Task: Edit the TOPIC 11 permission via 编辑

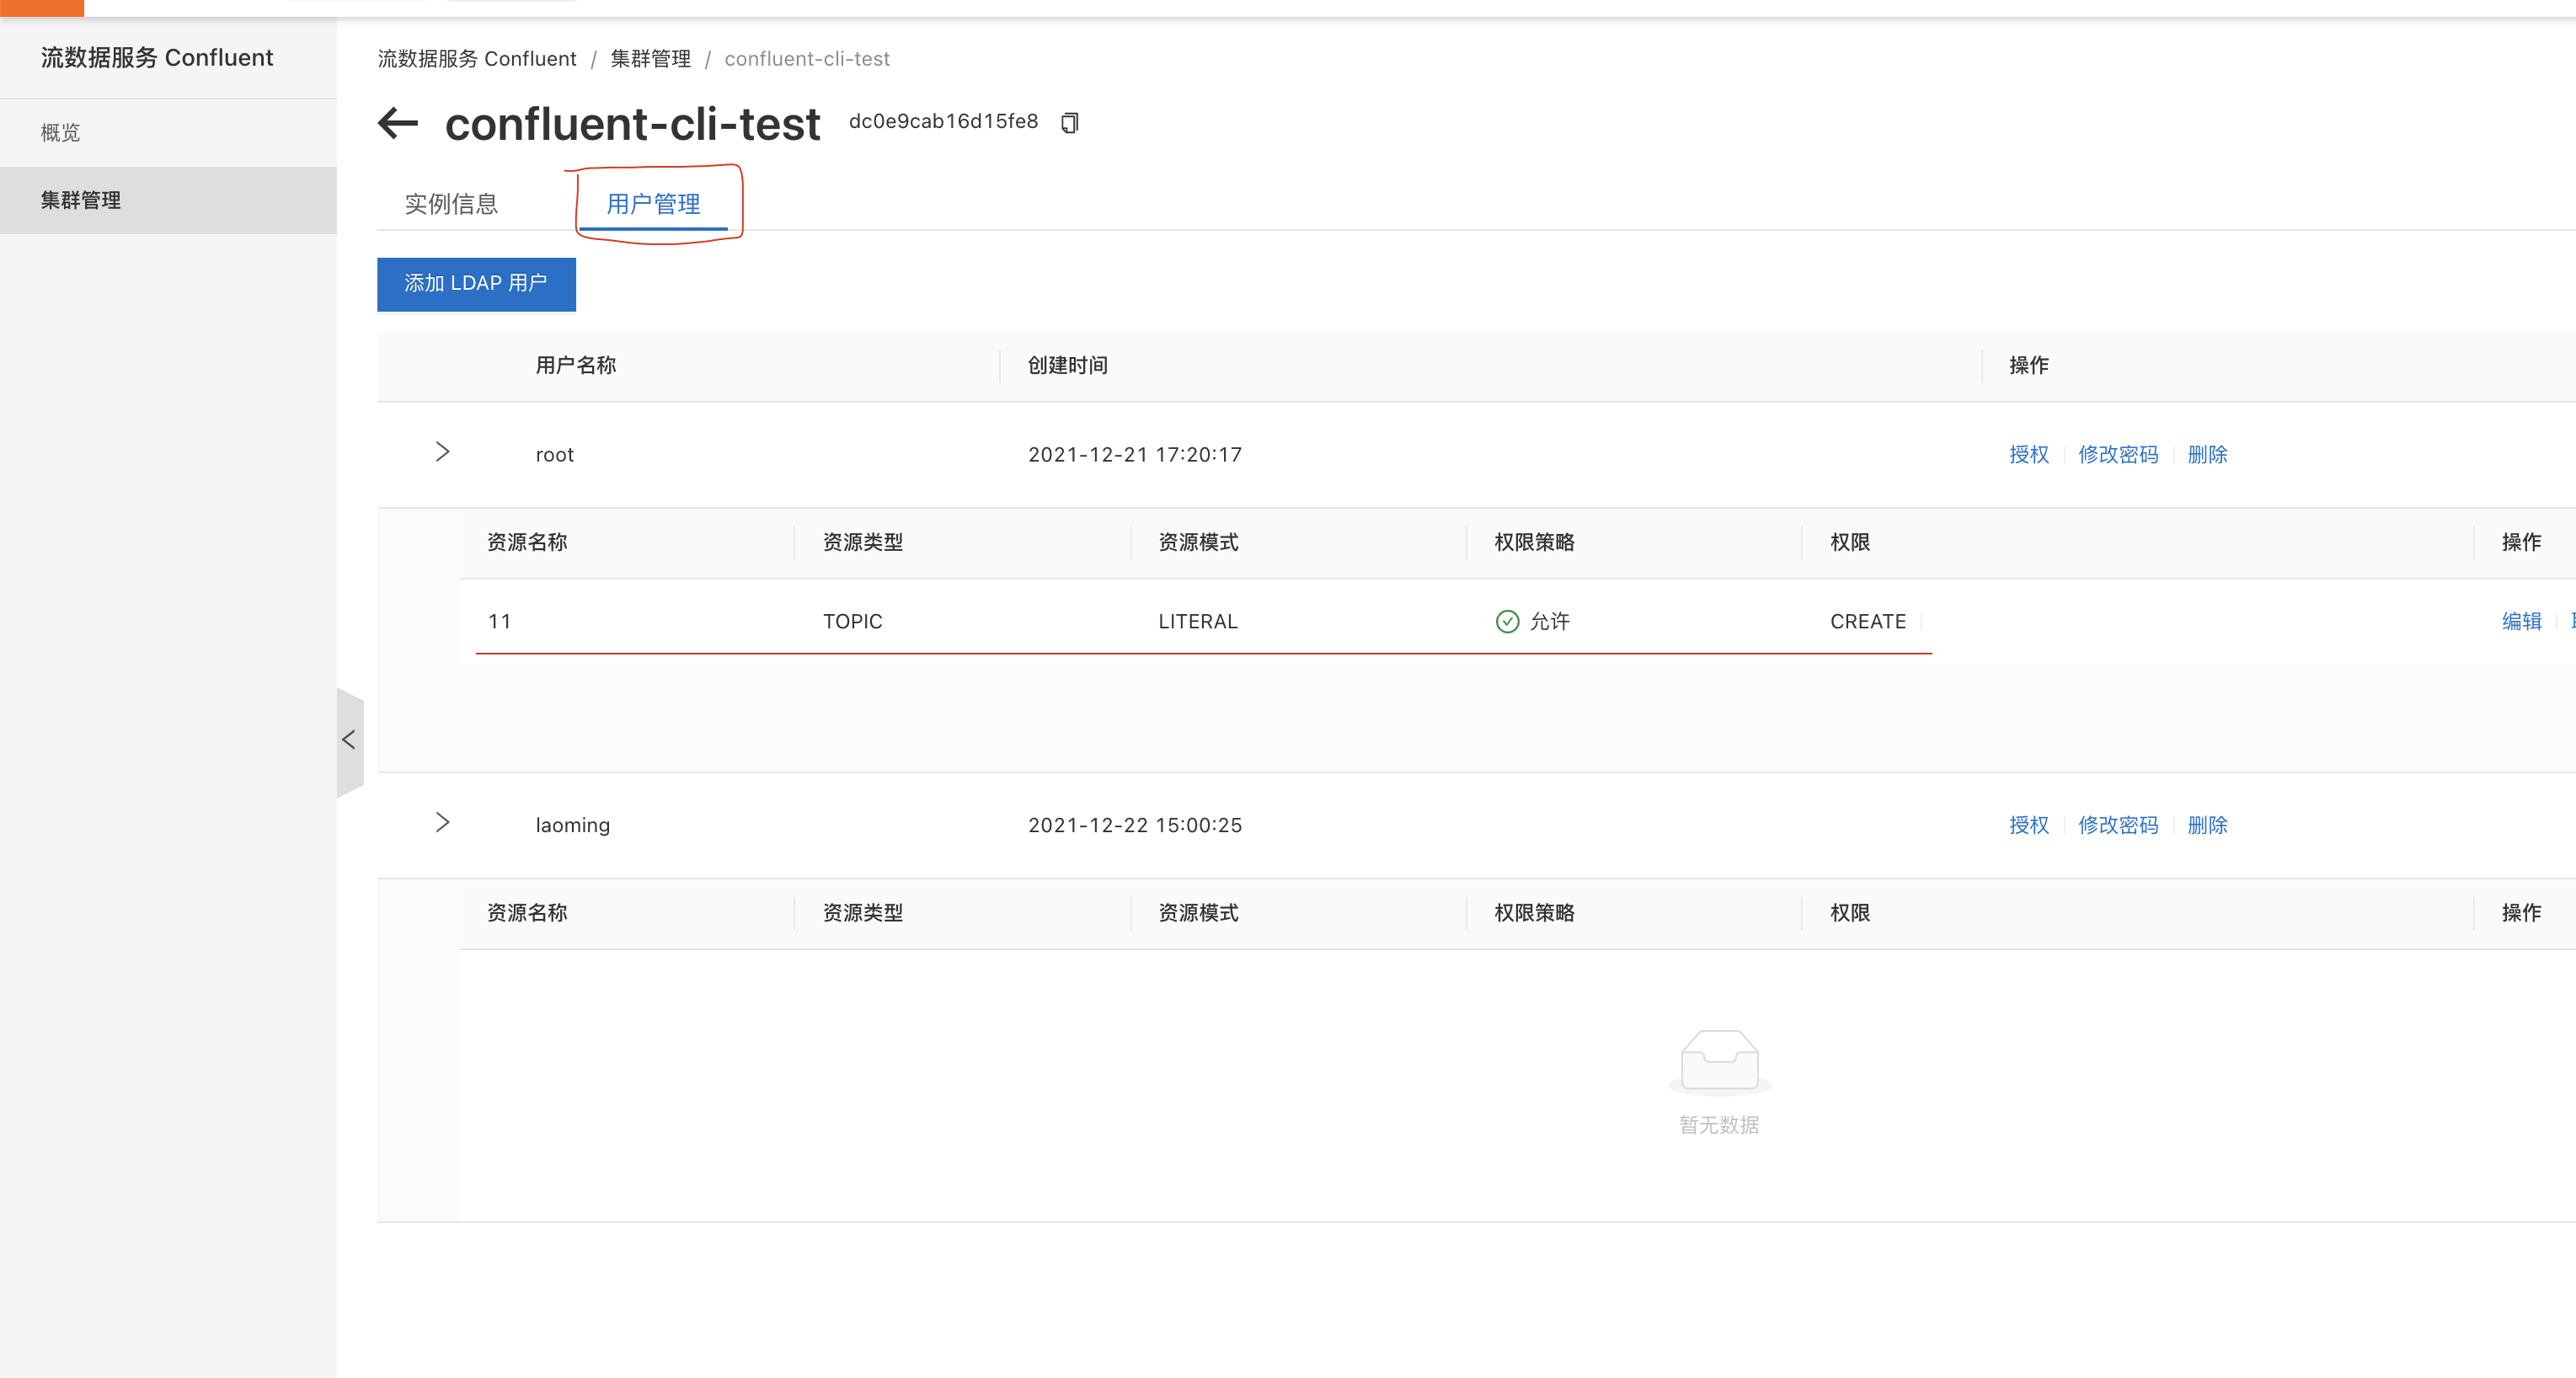Action: click(2521, 622)
